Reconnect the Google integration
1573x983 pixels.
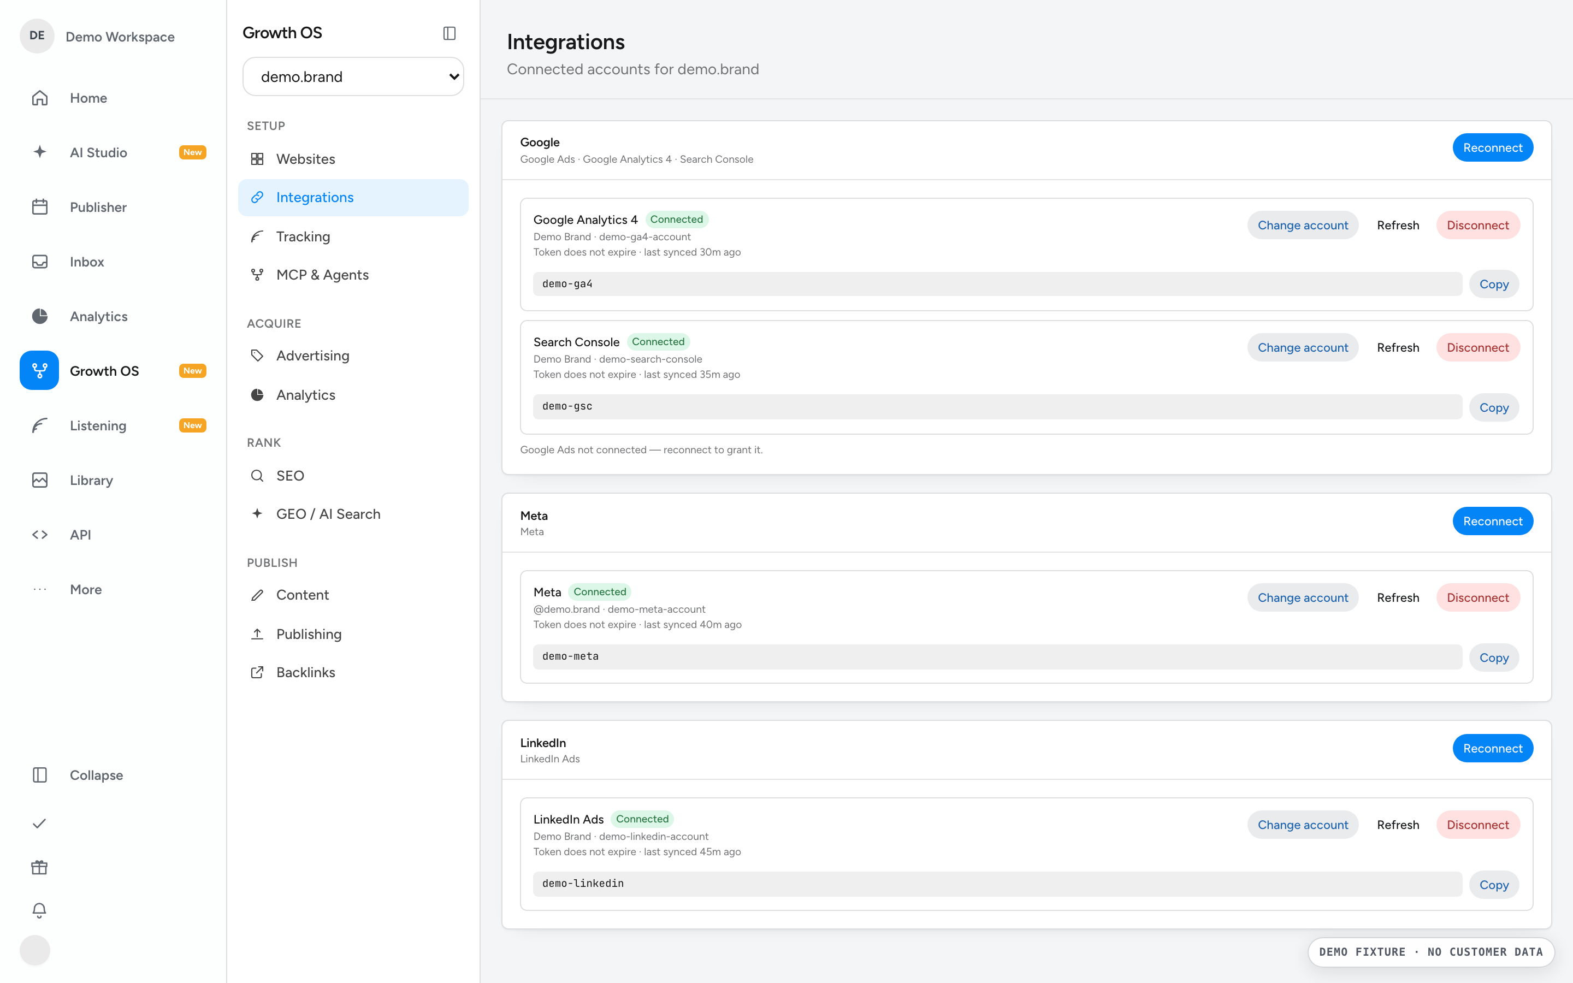tap(1492, 147)
